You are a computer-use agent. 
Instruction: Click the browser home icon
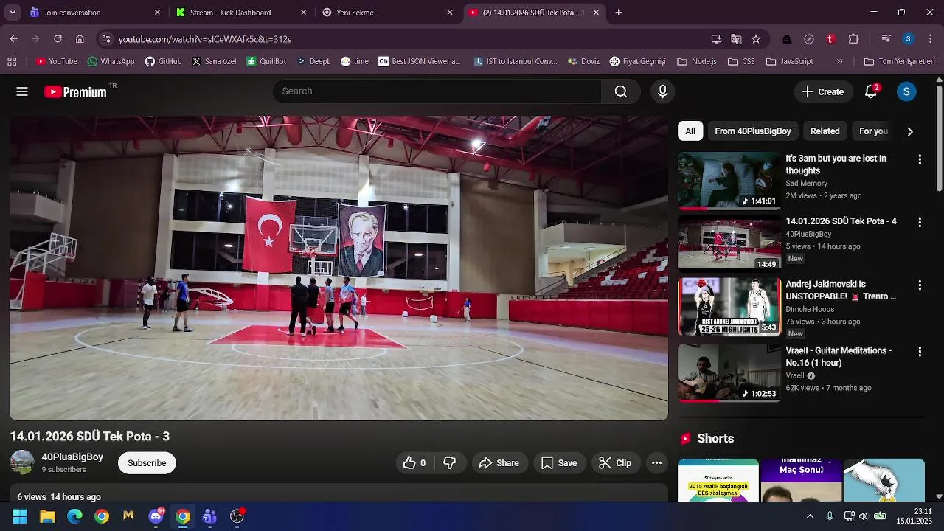pos(80,39)
